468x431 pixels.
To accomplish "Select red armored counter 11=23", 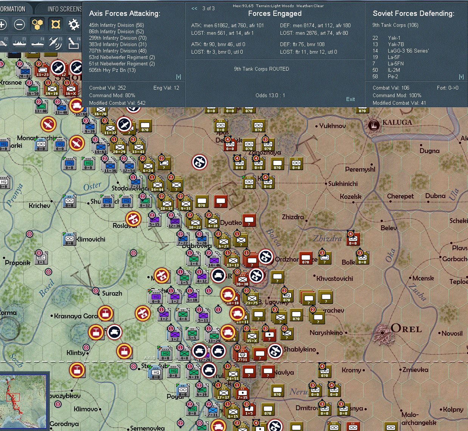I will click(x=43, y=70).
